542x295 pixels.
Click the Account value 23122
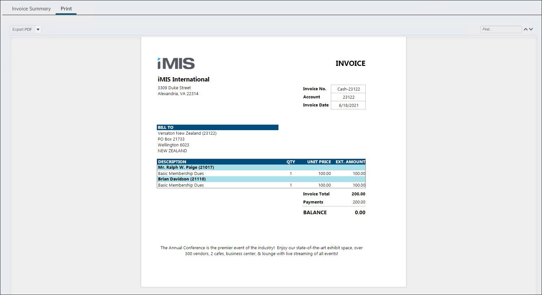348,97
